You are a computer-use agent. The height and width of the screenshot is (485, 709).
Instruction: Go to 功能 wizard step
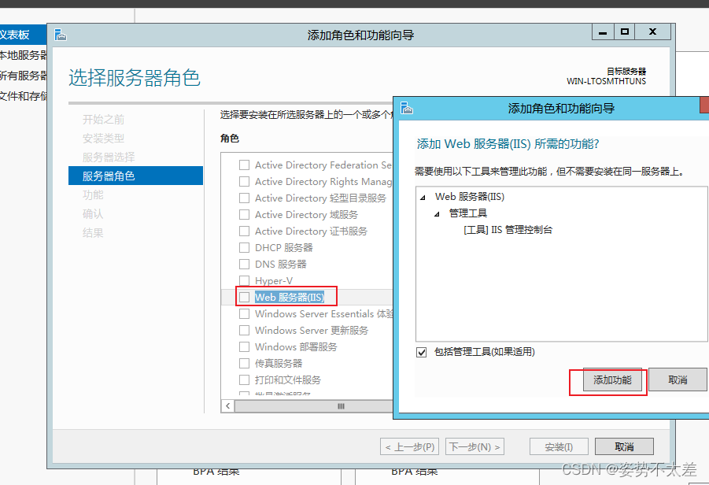click(x=93, y=195)
